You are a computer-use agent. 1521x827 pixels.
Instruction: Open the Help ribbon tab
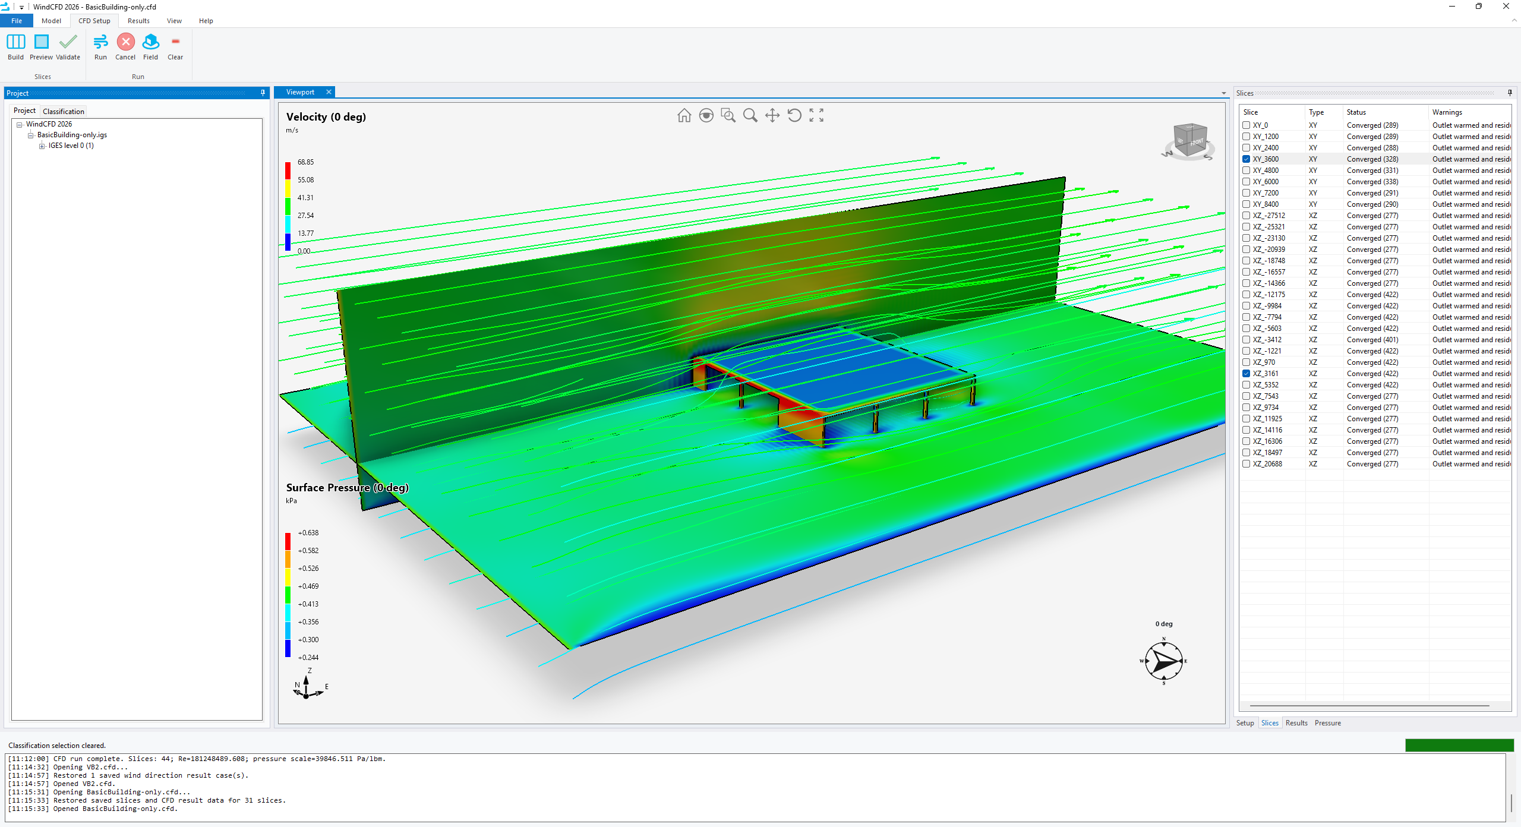point(206,21)
